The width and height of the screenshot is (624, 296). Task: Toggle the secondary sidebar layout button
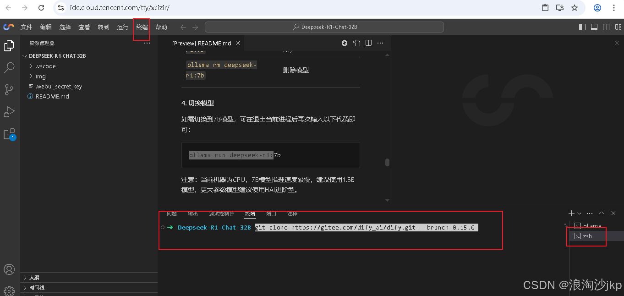pos(606,27)
